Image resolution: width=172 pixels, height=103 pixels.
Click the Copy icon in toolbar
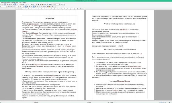19,4
